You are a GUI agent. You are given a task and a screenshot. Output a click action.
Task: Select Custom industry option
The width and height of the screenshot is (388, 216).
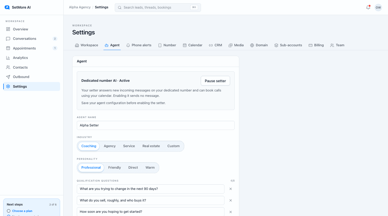(174, 146)
